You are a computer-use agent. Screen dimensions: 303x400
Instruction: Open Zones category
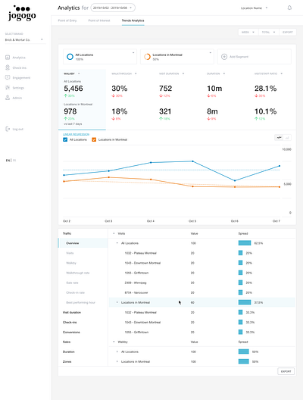67,361
